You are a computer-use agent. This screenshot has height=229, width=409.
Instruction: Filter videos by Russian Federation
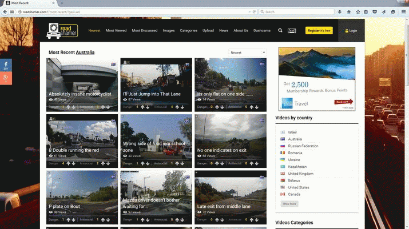click(303, 146)
